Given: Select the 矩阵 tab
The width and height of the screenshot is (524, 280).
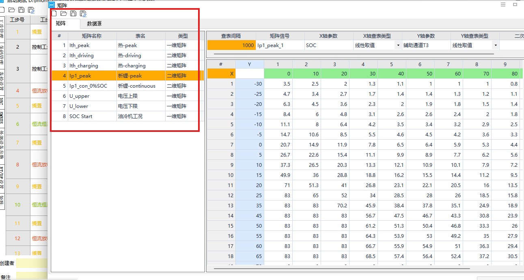Looking at the screenshot, I should 61,24.
